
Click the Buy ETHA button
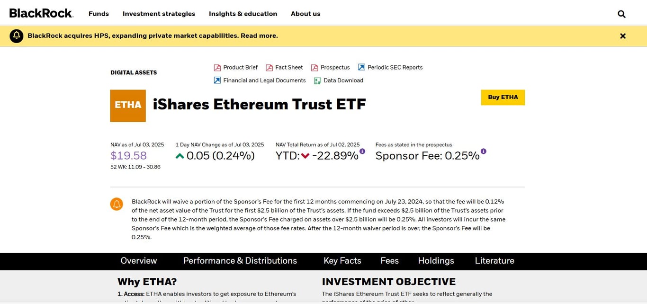coord(503,97)
